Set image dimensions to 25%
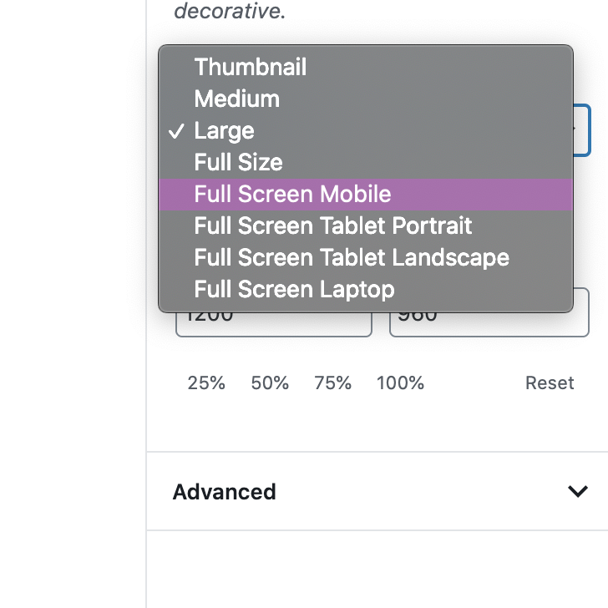608x608 pixels. 206,383
